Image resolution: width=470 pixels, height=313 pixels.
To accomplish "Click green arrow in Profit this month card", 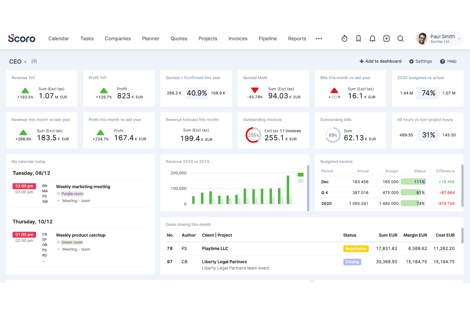I will (x=100, y=132).
